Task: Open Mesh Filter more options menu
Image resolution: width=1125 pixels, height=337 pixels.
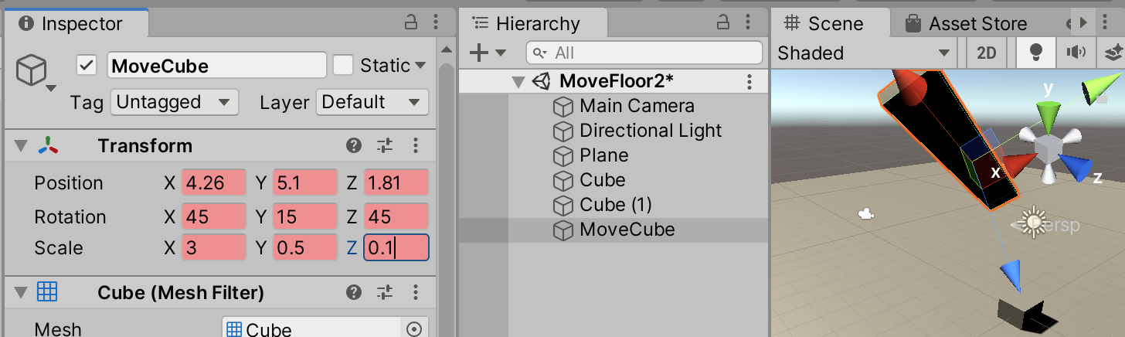Action: point(416,292)
